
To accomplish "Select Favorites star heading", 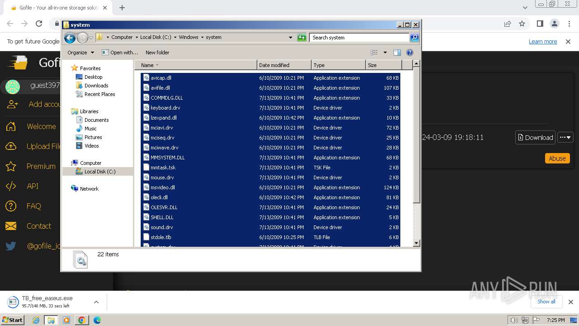I will pyautogui.click(x=90, y=68).
